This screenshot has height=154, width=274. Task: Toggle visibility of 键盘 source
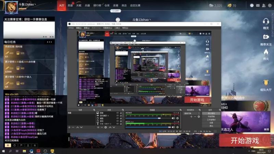pos(117,118)
